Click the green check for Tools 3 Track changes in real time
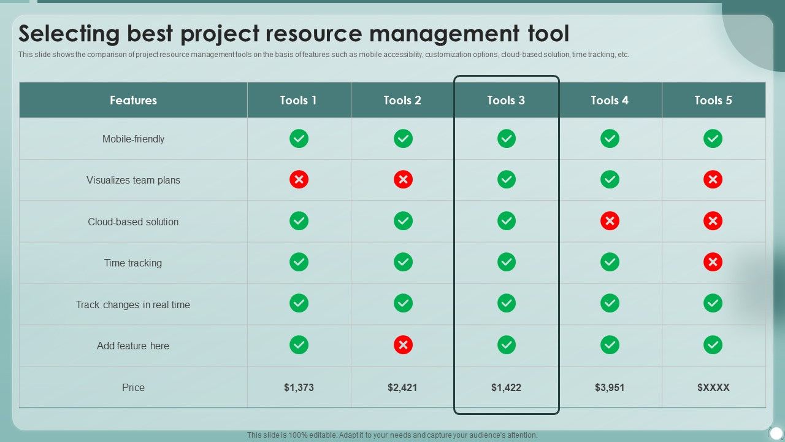This screenshot has height=442, width=785. (506, 303)
